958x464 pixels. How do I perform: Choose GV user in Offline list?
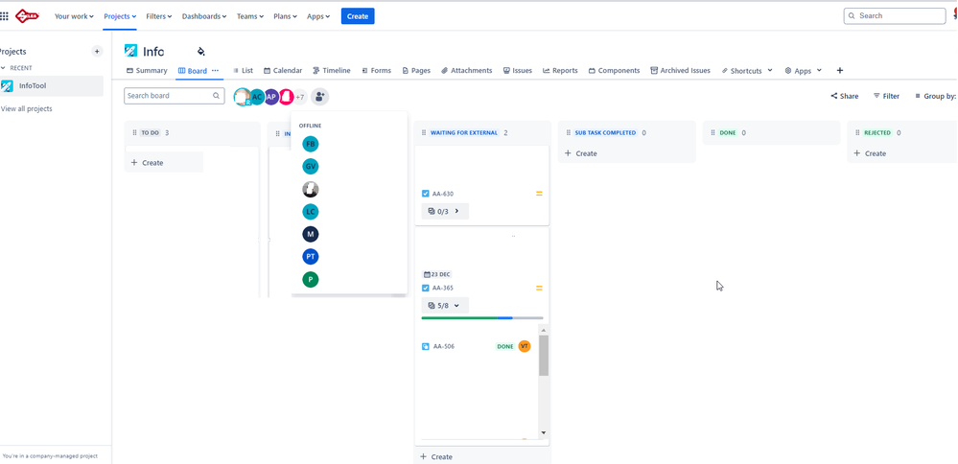point(311,167)
